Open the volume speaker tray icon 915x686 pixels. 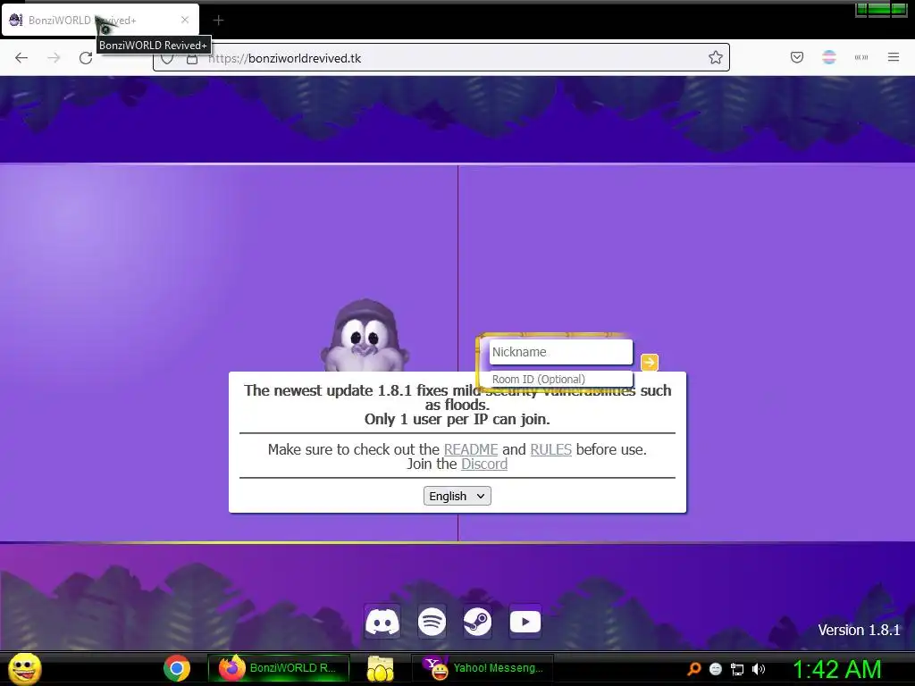click(758, 669)
